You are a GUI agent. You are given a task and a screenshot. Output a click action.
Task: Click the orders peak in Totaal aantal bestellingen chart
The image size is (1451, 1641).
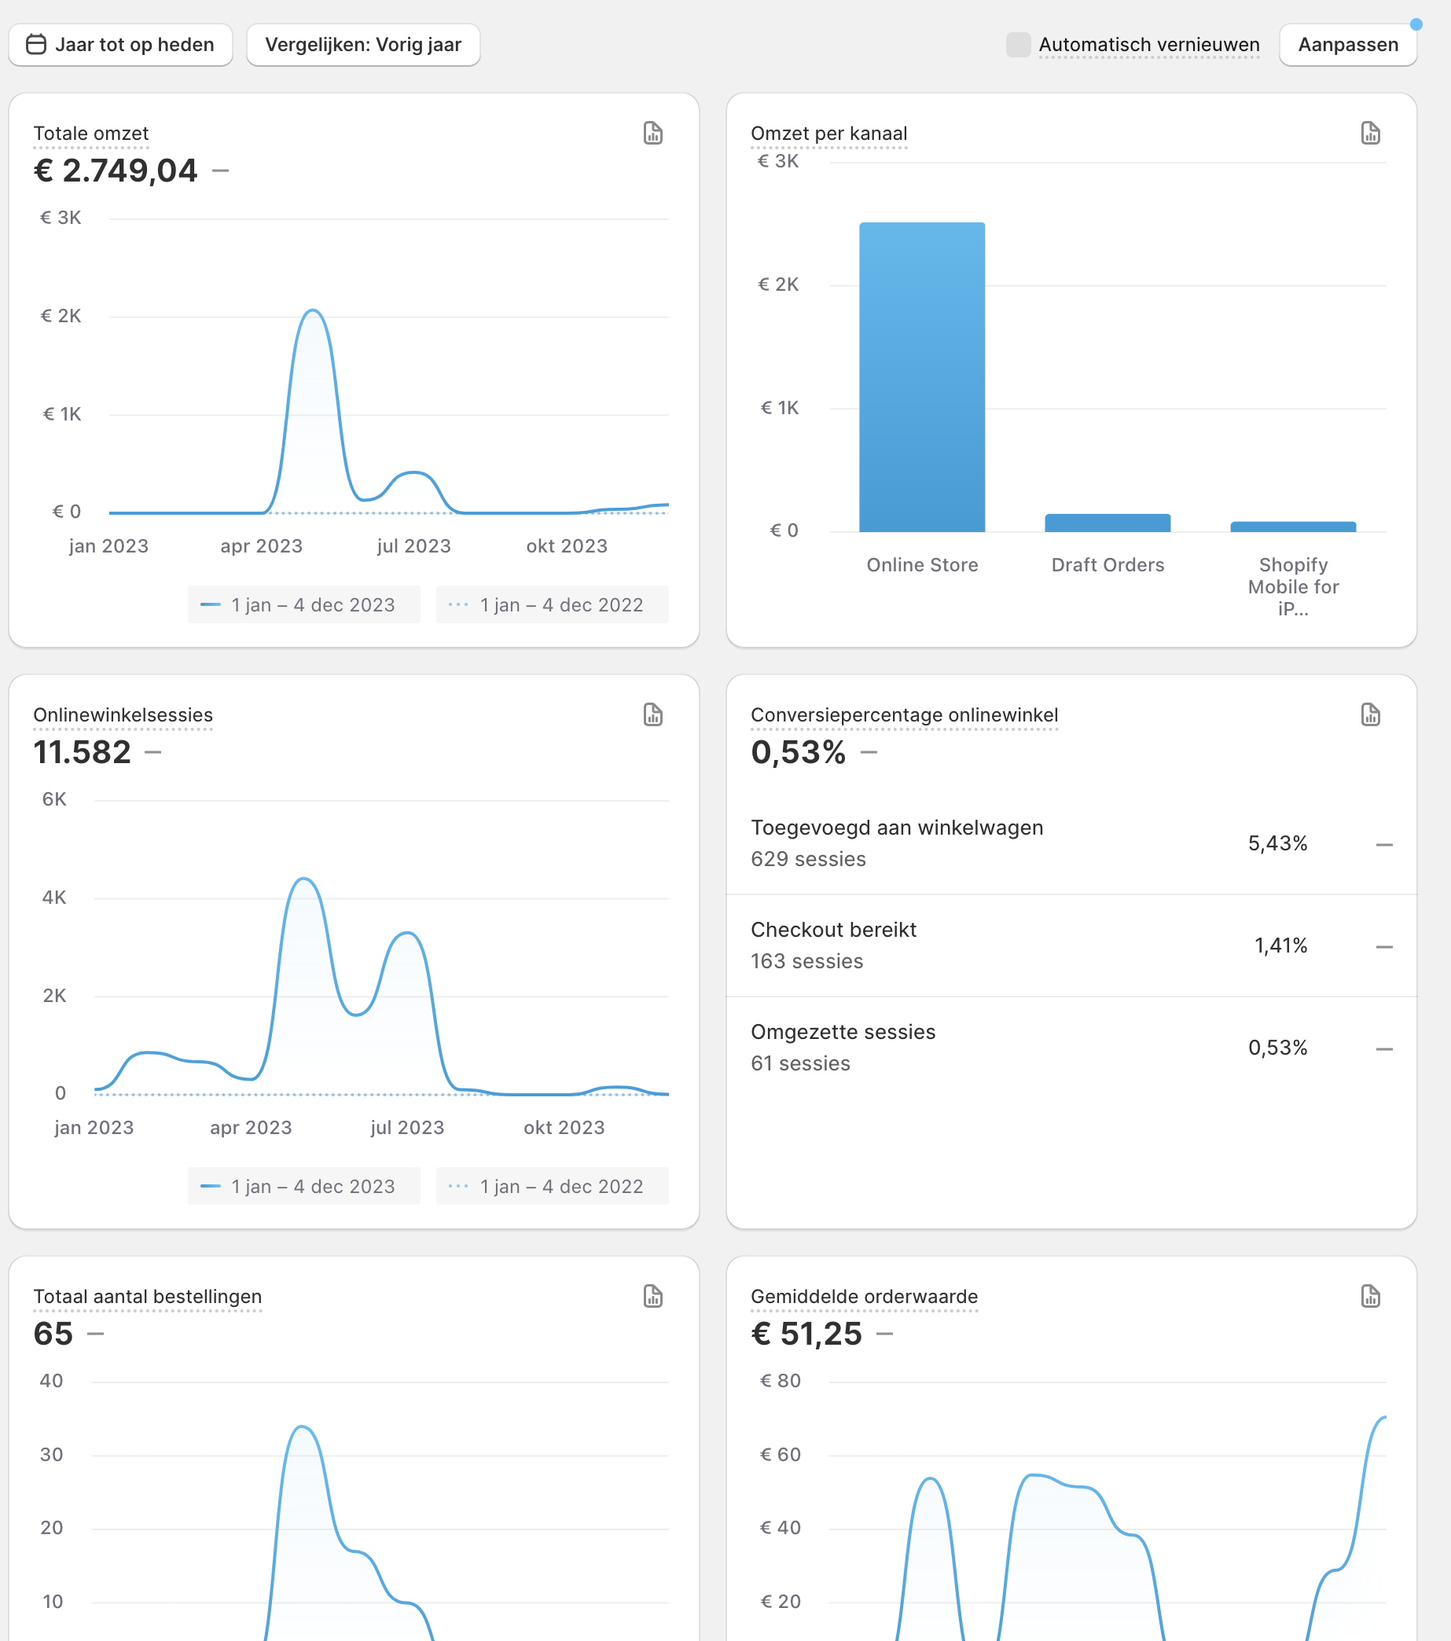(x=302, y=1426)
